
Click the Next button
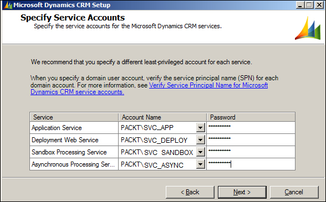point(242,192)
